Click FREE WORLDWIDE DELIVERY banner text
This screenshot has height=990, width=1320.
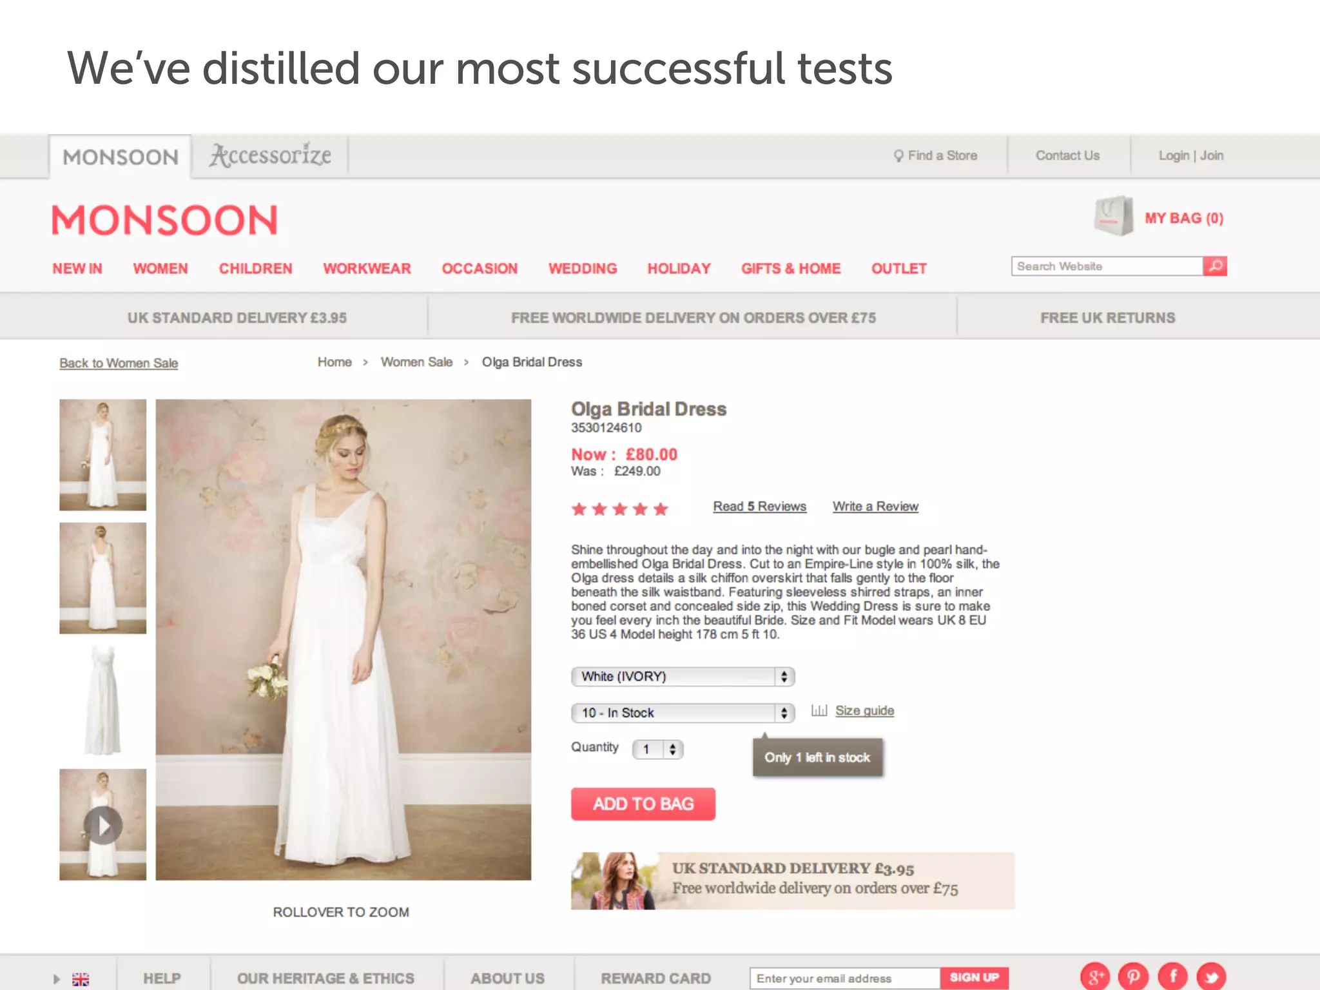[x=694, y=318]
